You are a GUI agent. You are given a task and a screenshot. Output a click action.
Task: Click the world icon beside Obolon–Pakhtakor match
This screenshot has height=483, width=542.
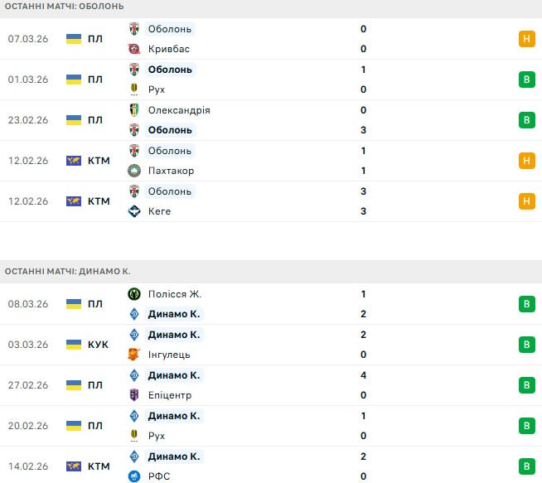(x=74, y=161)
